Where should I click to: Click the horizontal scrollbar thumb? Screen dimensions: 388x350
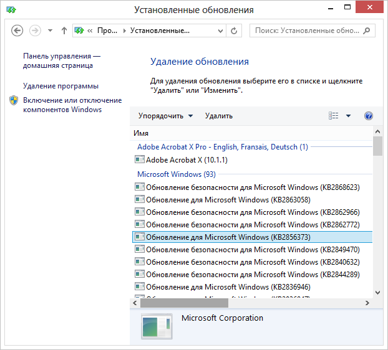point(184,303)
